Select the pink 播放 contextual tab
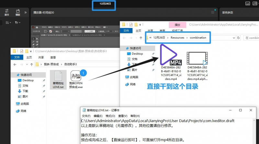 pyautogui.click(x=177, y=25)
